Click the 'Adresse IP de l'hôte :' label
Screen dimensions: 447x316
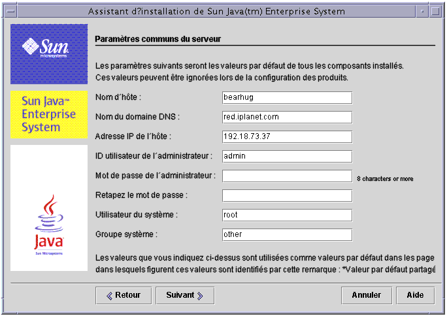coord(133,136)
